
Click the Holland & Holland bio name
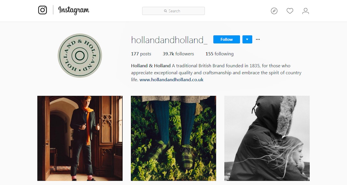coord(151,66)
